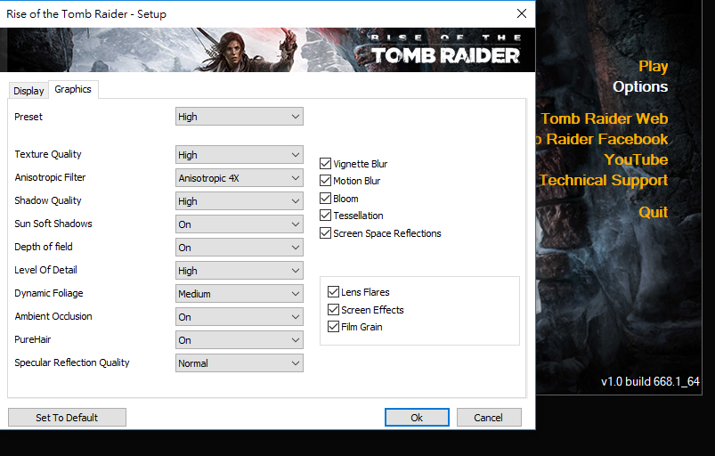Uncheck the Bloom checkbox
Viewport: 715px width, 456px height.
[325, 199]
